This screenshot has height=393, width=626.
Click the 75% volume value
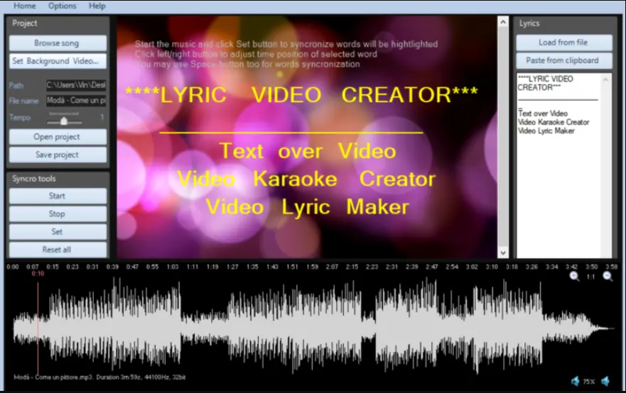click(x=589, y=382)
